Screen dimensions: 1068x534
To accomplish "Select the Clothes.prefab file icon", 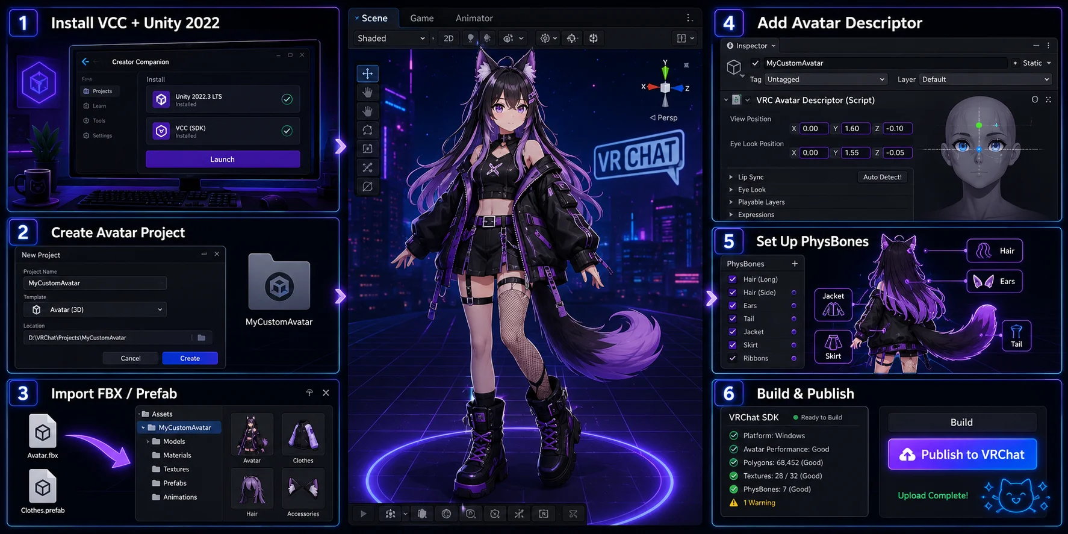I will (43, 486).
